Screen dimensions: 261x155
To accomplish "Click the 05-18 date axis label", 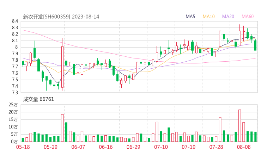I will [x=23, y=147].
